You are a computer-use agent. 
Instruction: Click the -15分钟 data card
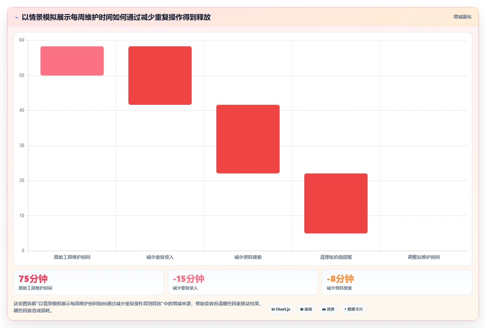click(x=243, y=282)
